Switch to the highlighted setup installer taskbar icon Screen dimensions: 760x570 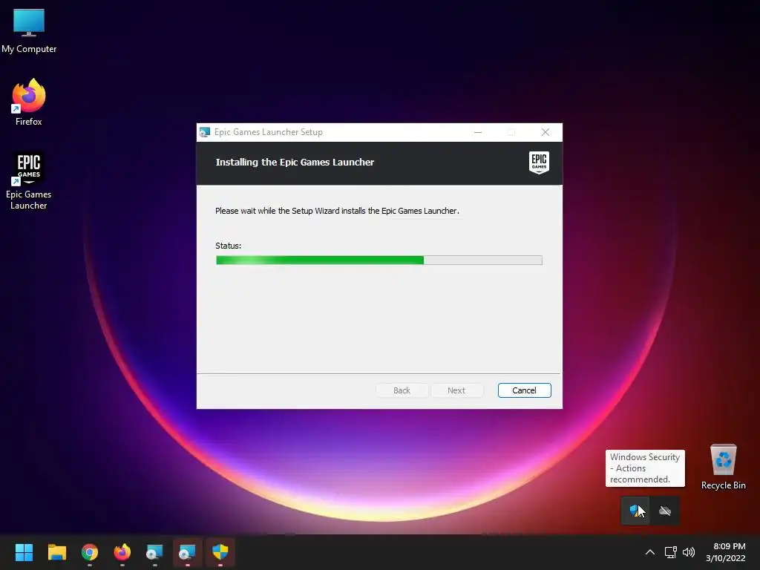point(188,552)
